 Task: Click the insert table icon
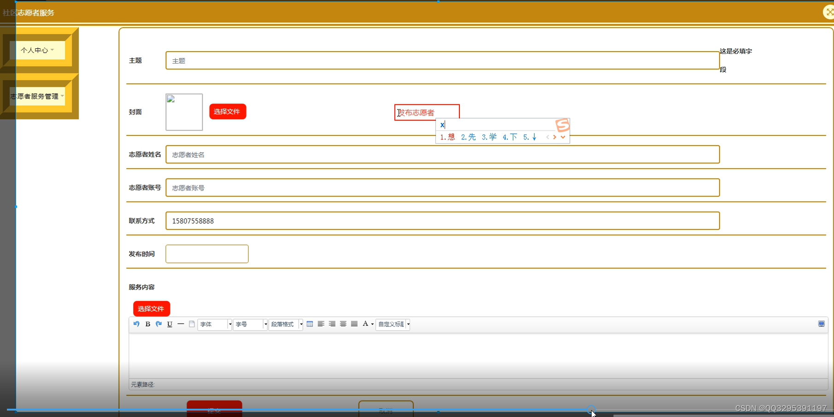coord(310,324)
